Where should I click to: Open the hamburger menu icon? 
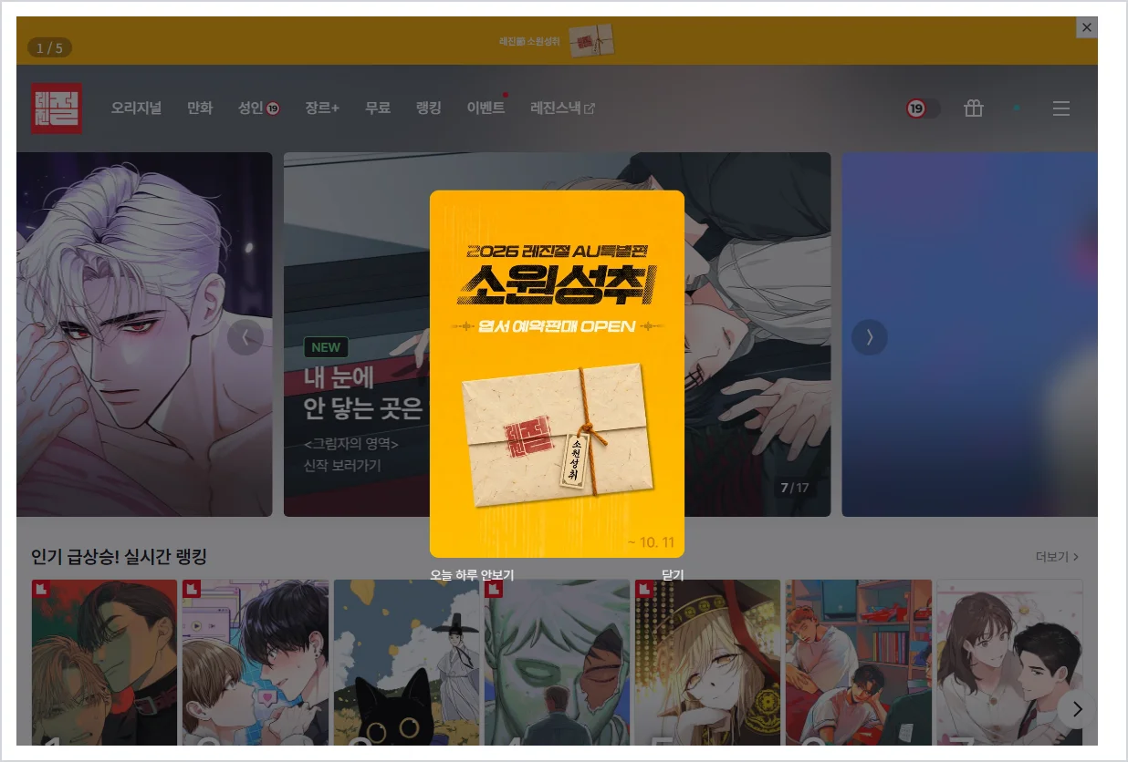click(x=1060, y=108)
